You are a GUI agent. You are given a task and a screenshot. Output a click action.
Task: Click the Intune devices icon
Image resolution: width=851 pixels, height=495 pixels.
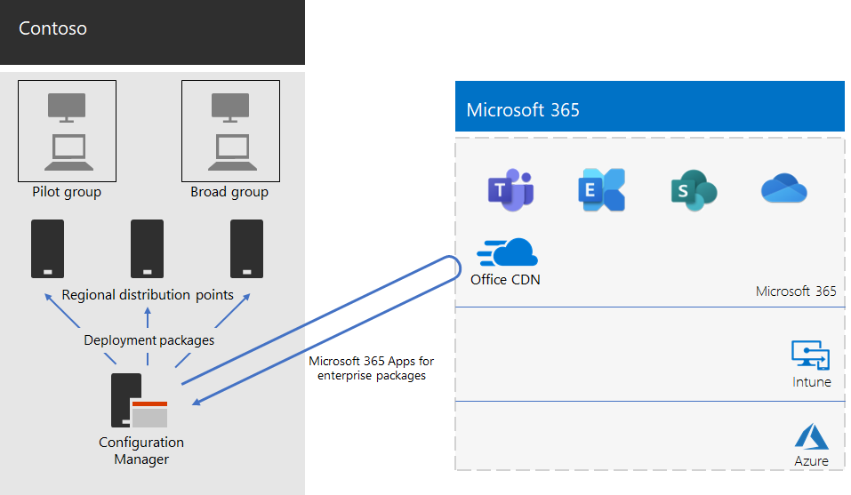pos(810,355)
